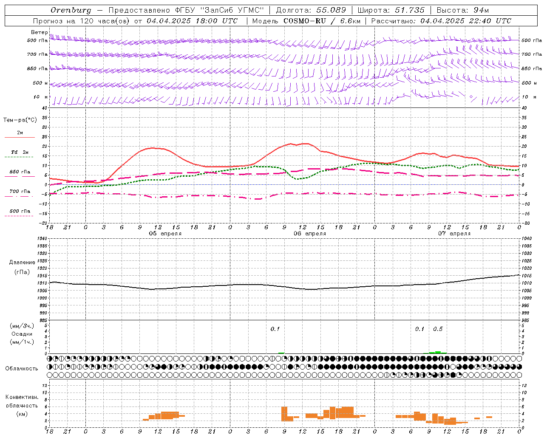
Task: Select the 'Модель COSMO-RU / 6.6км' text
Action: 306,21
